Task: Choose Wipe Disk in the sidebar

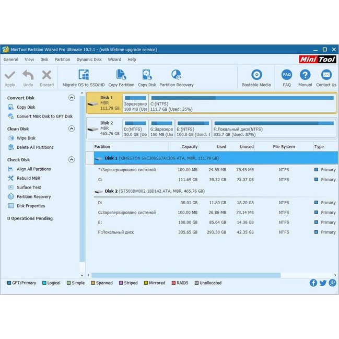Action: point(26,138)
